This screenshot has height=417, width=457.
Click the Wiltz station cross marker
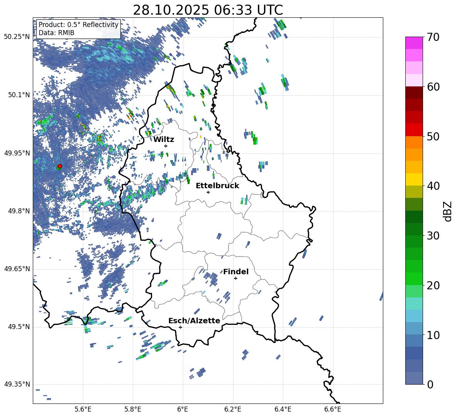[x=166, y=146]
